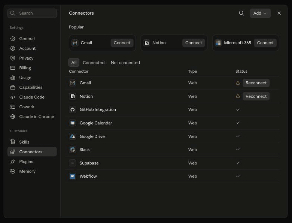Click the General gear icon in sidebar
Viewport: 292px width, 223px height.
click(13, 39)
